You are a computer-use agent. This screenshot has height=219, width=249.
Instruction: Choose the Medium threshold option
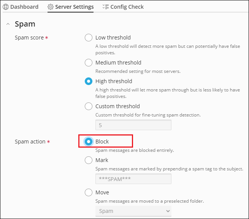(x=89, y=63)
